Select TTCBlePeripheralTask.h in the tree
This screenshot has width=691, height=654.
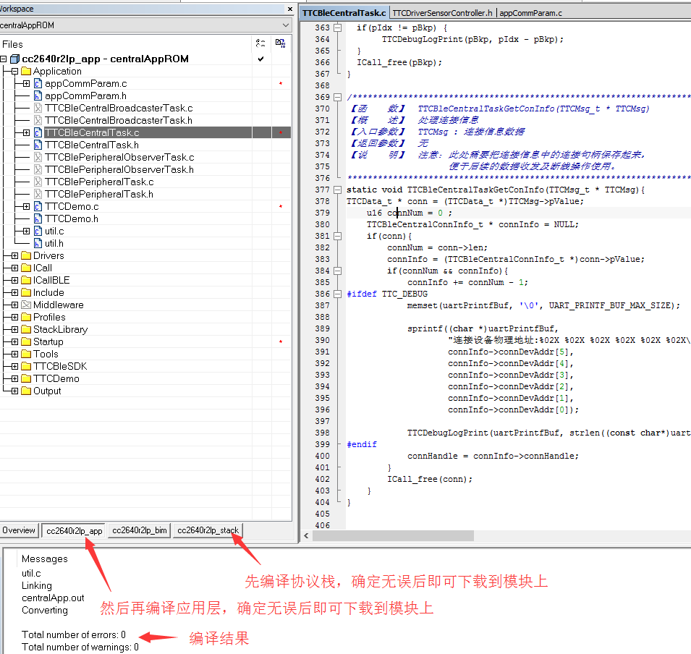tap(99, 195)
